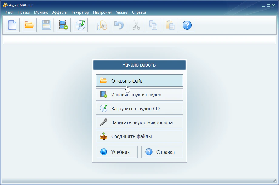Click the Undo arrow toolbar icon
279x185 pixels.
tap(119, 25)
